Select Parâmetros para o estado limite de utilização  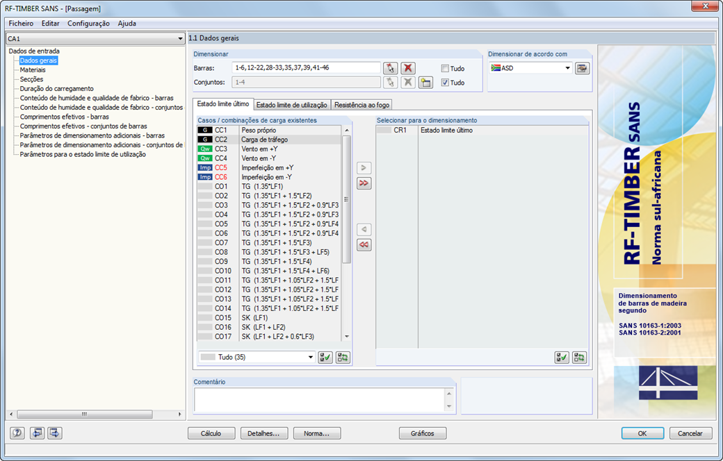pos(83,154)
